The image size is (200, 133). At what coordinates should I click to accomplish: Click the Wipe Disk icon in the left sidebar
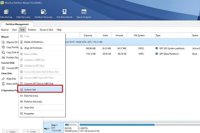point(3,79)
